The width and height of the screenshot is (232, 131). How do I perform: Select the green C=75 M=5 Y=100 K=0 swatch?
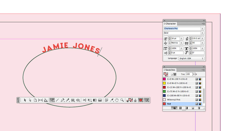click(182, 91)
